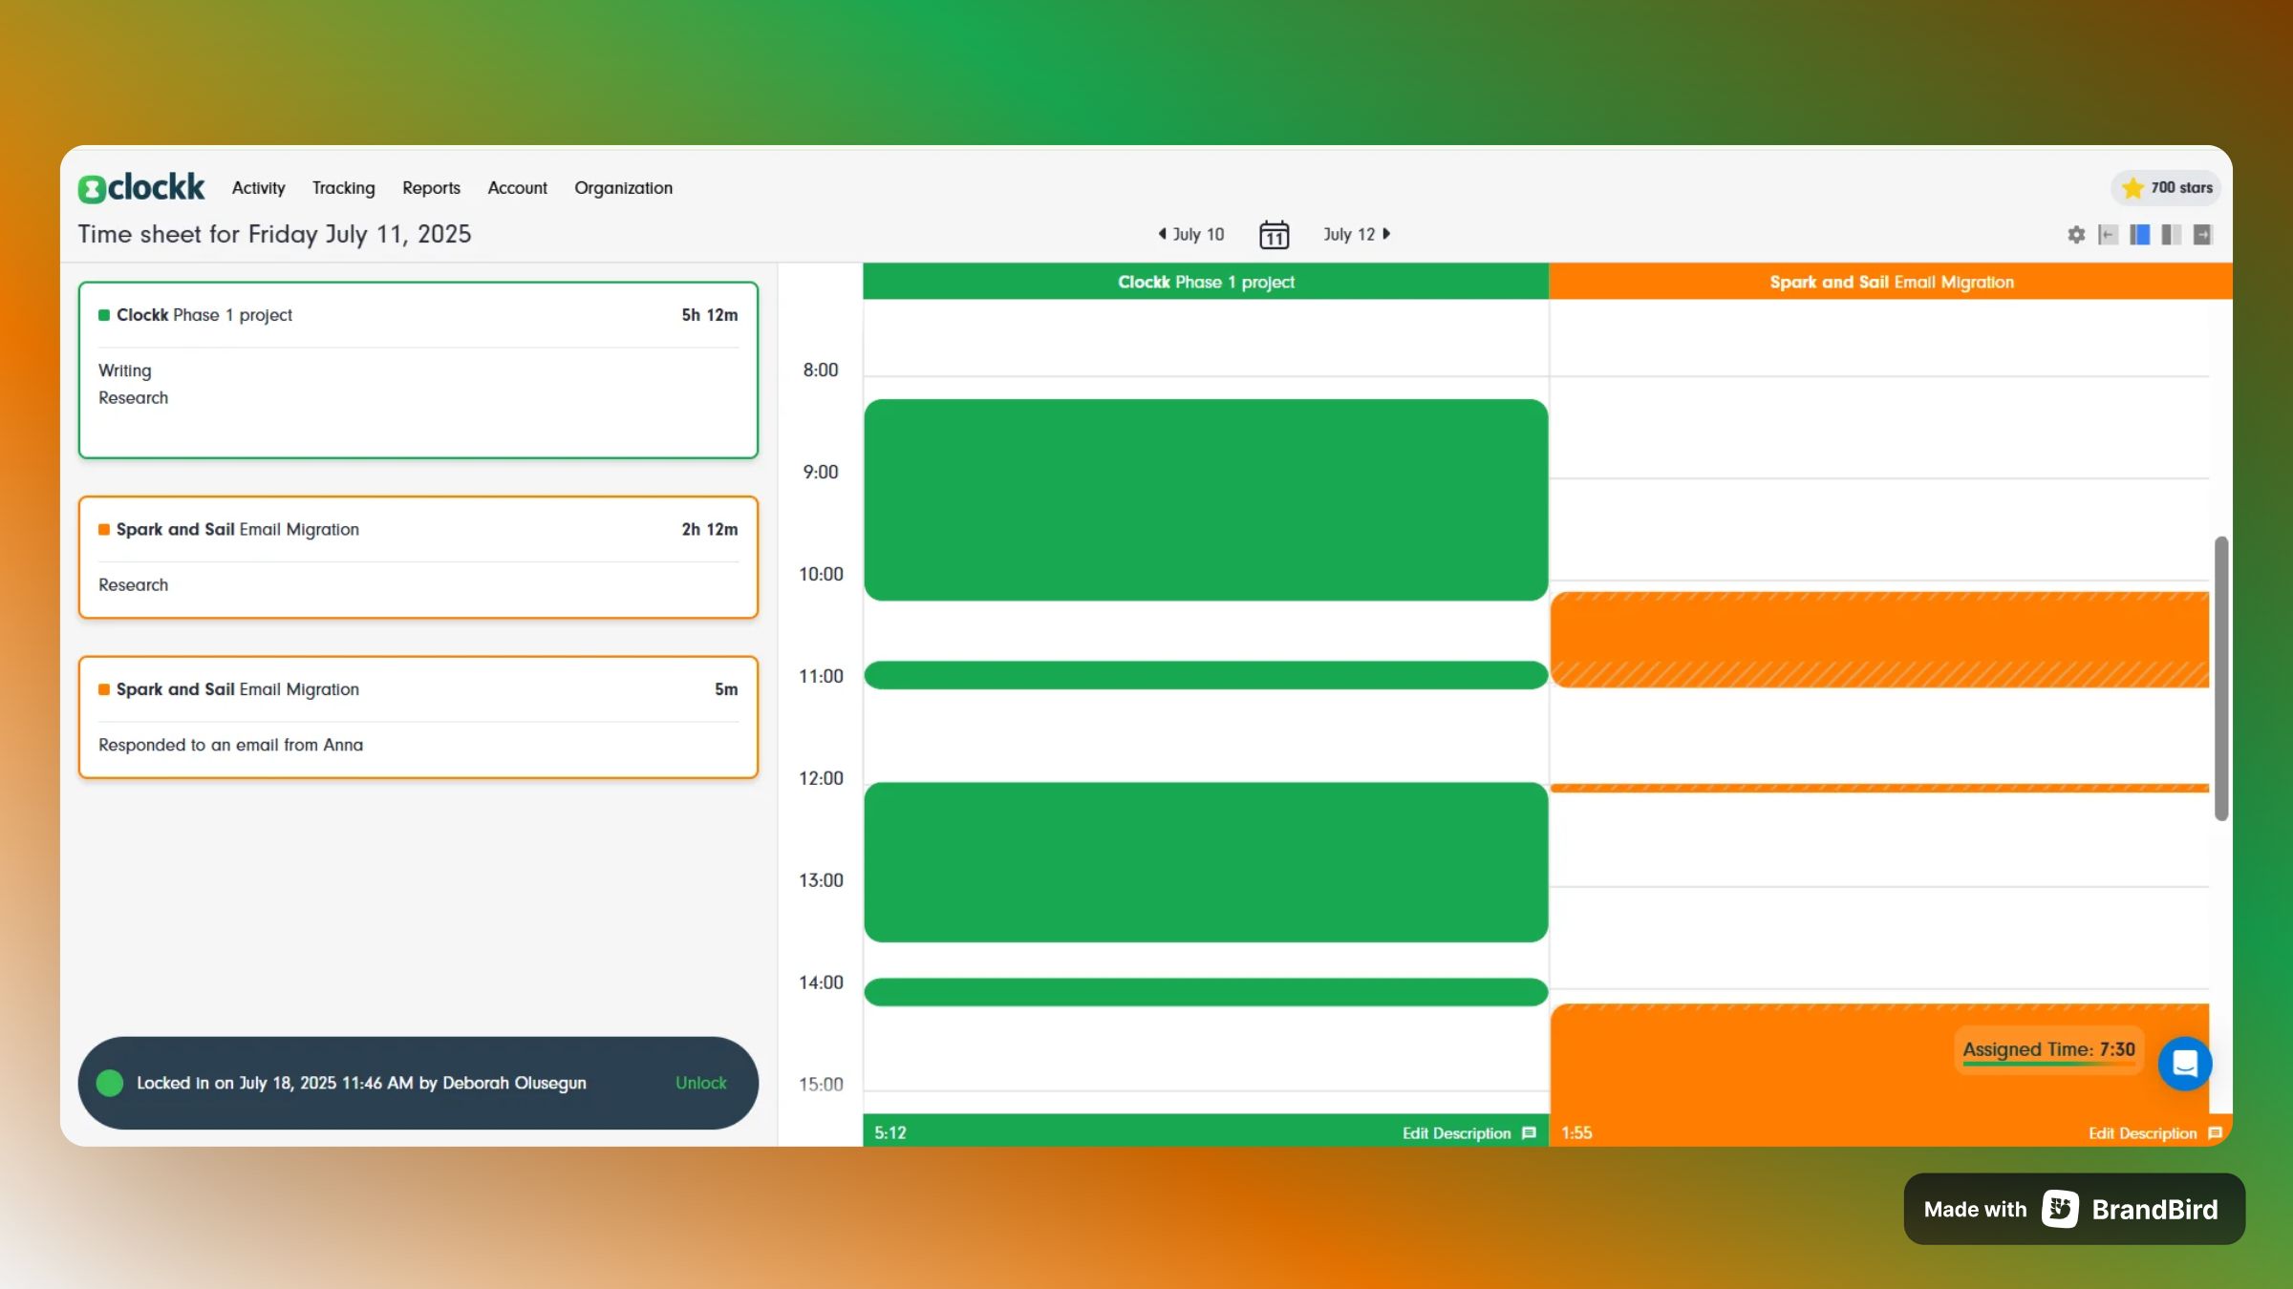Click the Assigned Time 7:30 label
The width and height of the screenshot is (2293, 1289).
2048,1049
